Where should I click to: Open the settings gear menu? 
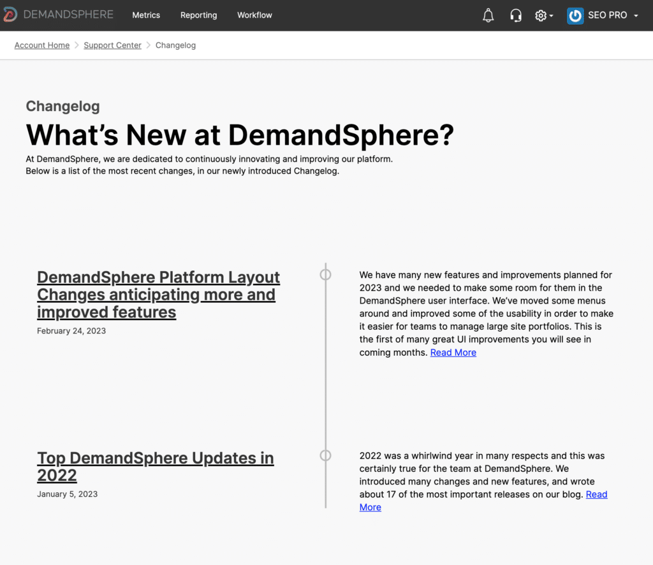543,15
